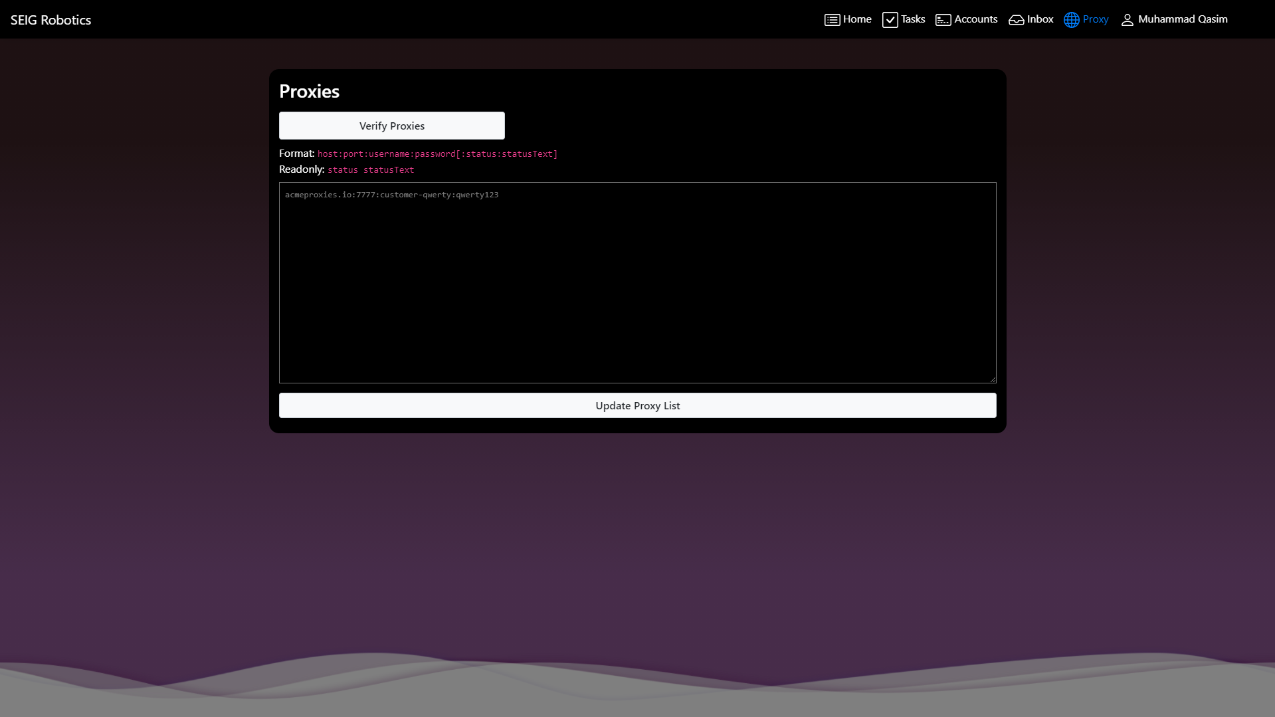Viewport: 1275px width, 717px height.
Task: Click the Tasks checkmark icon
Action: pyautogui.click(x=890, y=20)
